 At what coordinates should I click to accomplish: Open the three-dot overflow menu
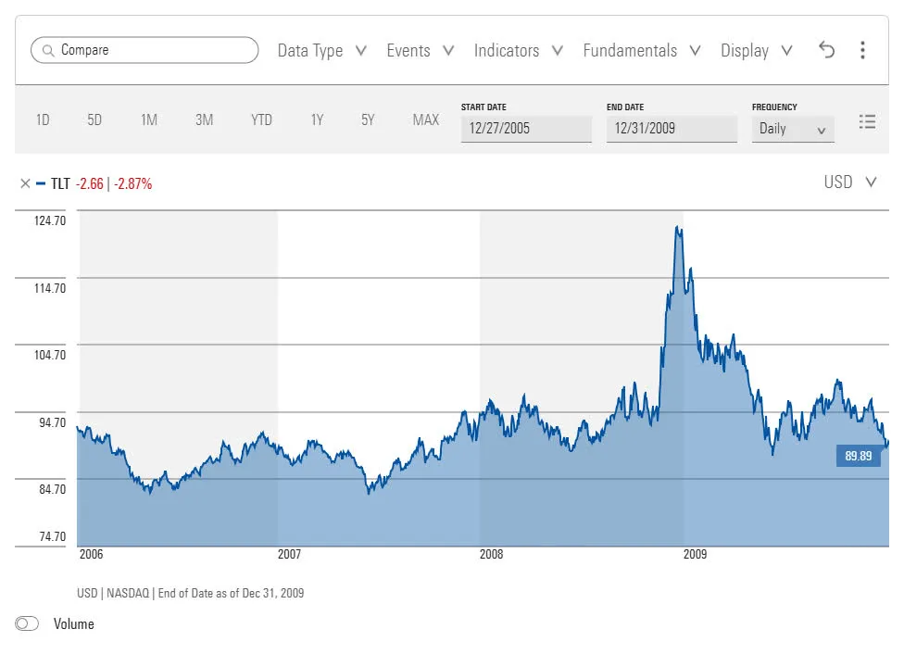click(x=862, y=50)
